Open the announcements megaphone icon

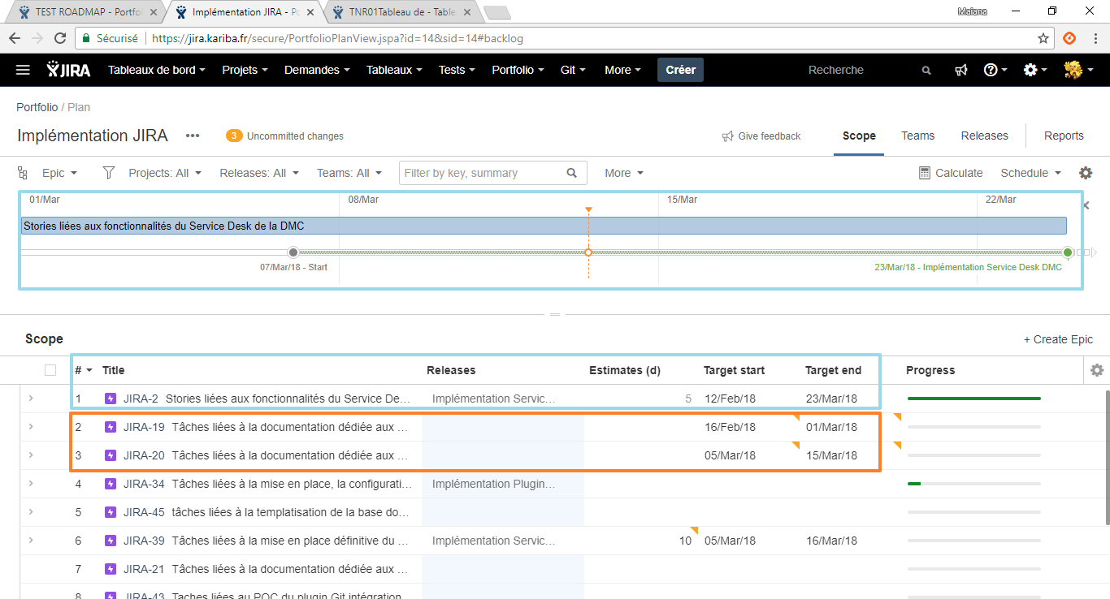pos(961,71)
